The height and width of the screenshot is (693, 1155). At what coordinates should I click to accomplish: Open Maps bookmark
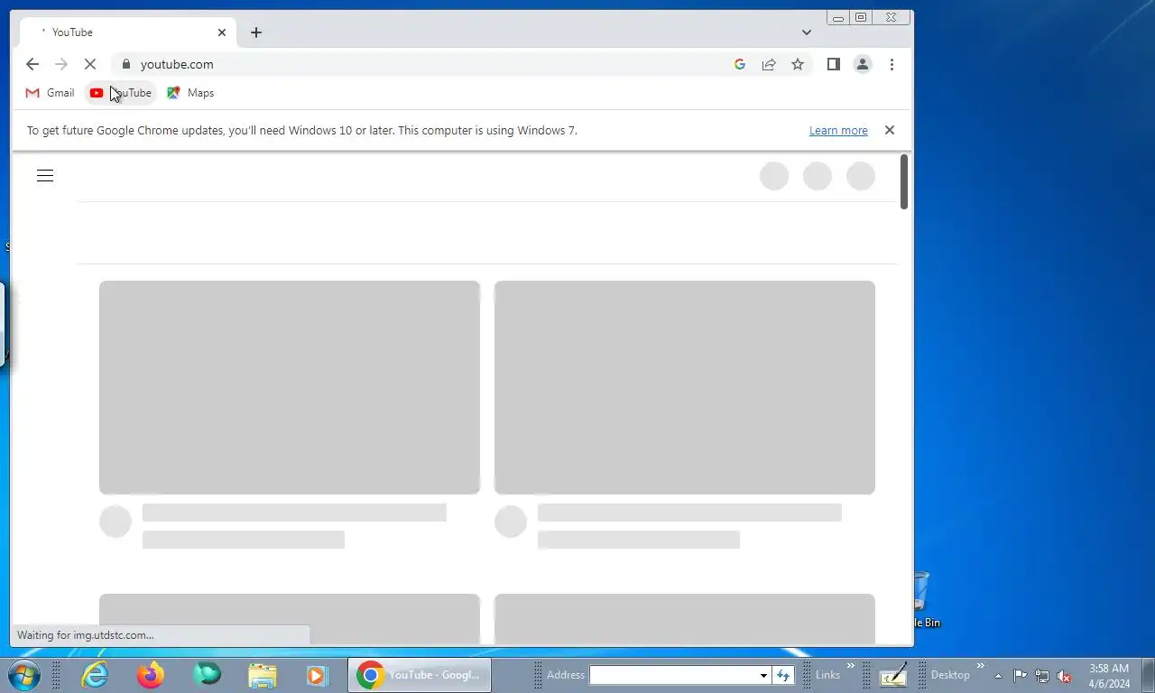tap(190, 93)
